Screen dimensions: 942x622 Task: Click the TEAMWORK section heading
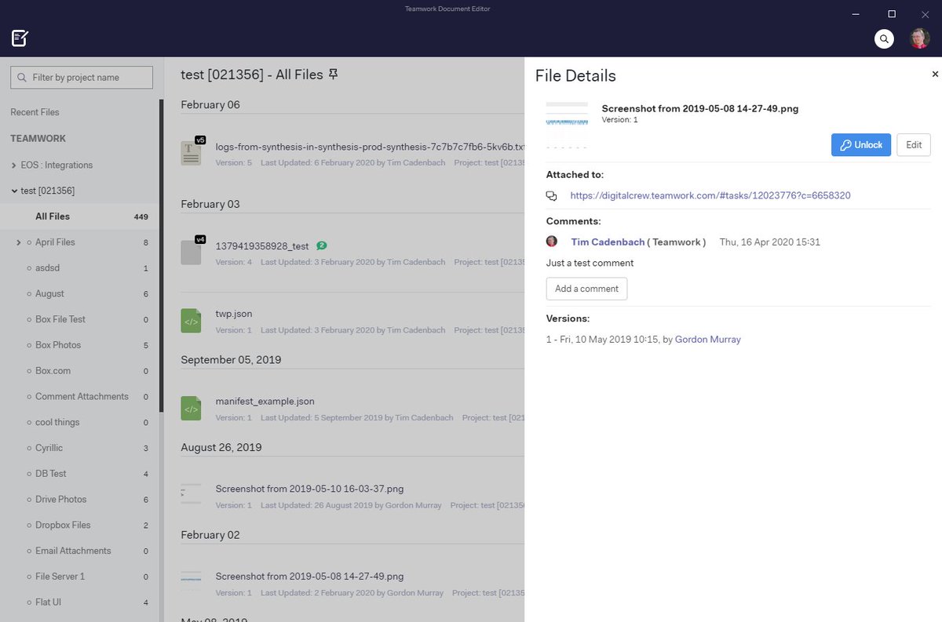tap(38, 139)
